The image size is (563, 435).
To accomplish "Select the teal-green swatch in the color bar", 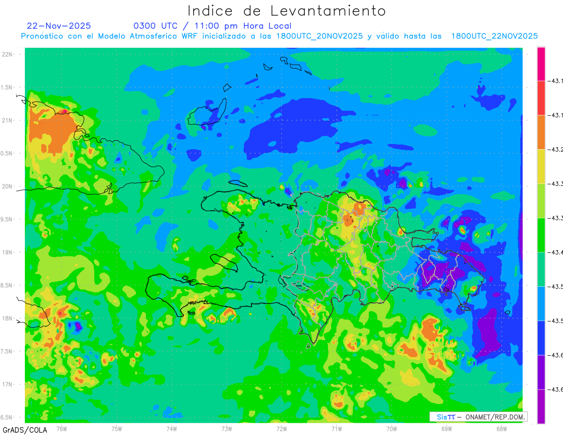I will [x=541, y=269].
